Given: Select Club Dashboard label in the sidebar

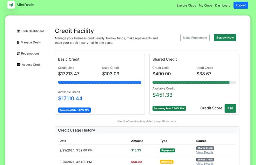Looking at the screenshot, I should pyautogui.click(x=33, y=31).
